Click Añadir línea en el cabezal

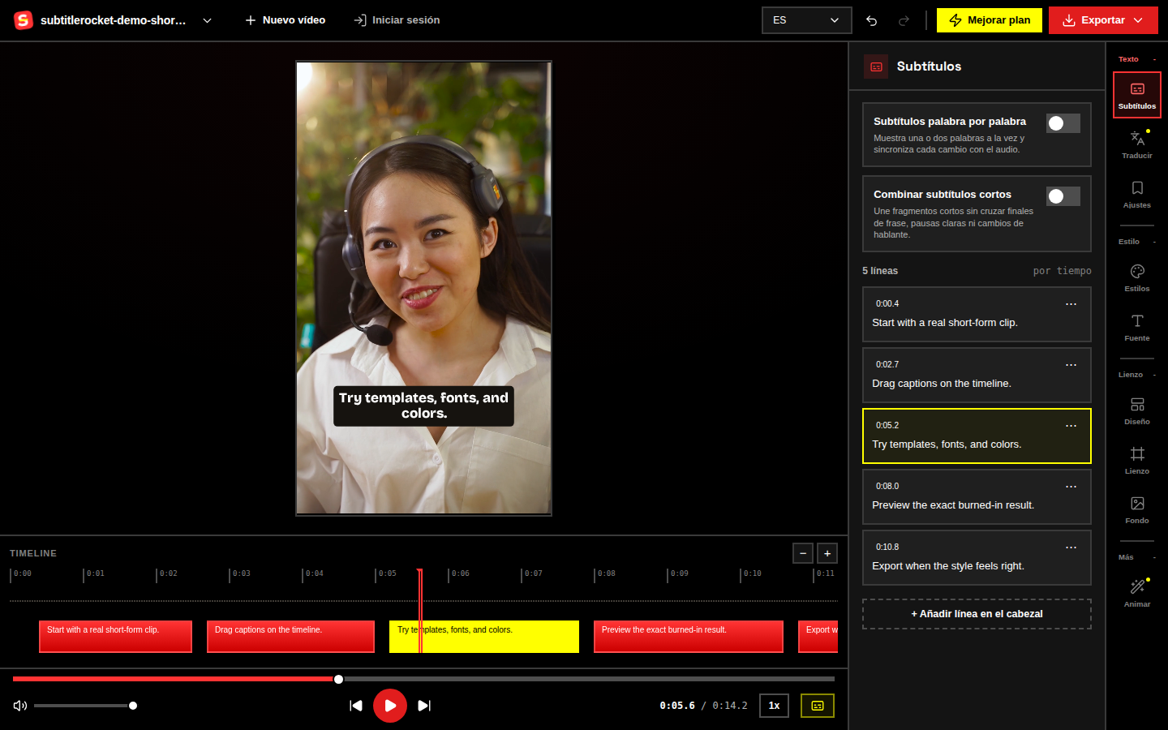[x=977, y=614]
